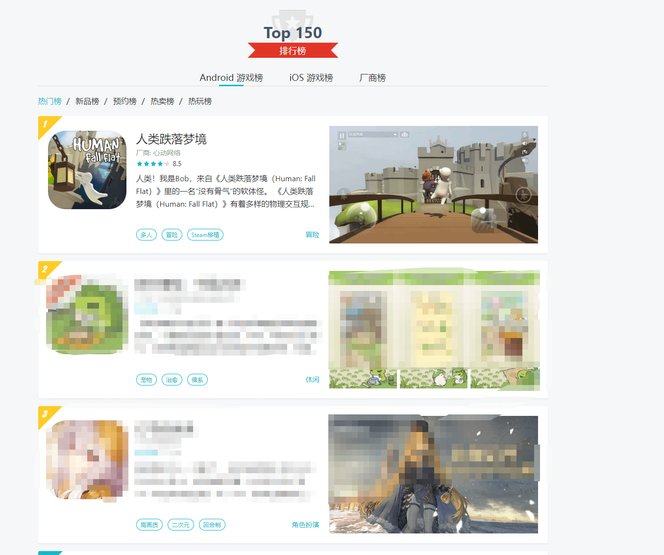View the Human Fall Flat castle screenshot
The height and width of the screenshot is (555, 664).
pyautogui.click(x=434, y=185)
